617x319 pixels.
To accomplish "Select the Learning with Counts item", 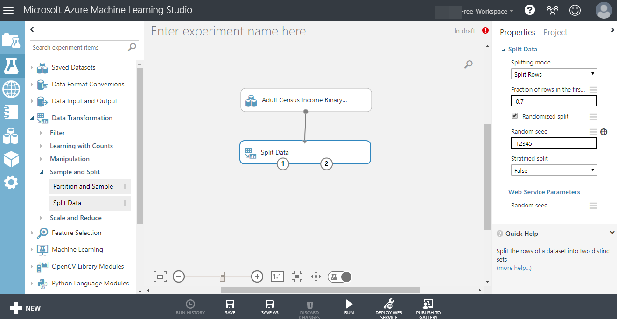I will (x=81, y=146).
